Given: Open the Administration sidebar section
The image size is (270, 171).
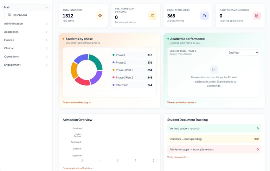Looking at the screenshot, I should point(26,24).
